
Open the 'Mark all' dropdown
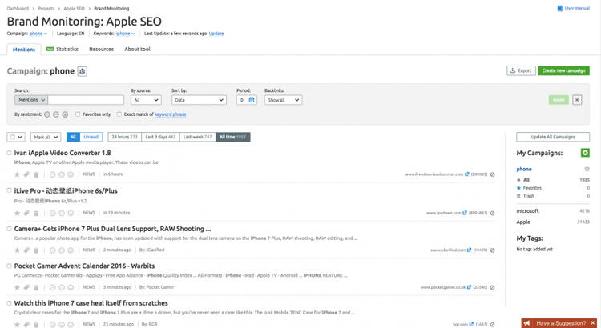(46, 137)
